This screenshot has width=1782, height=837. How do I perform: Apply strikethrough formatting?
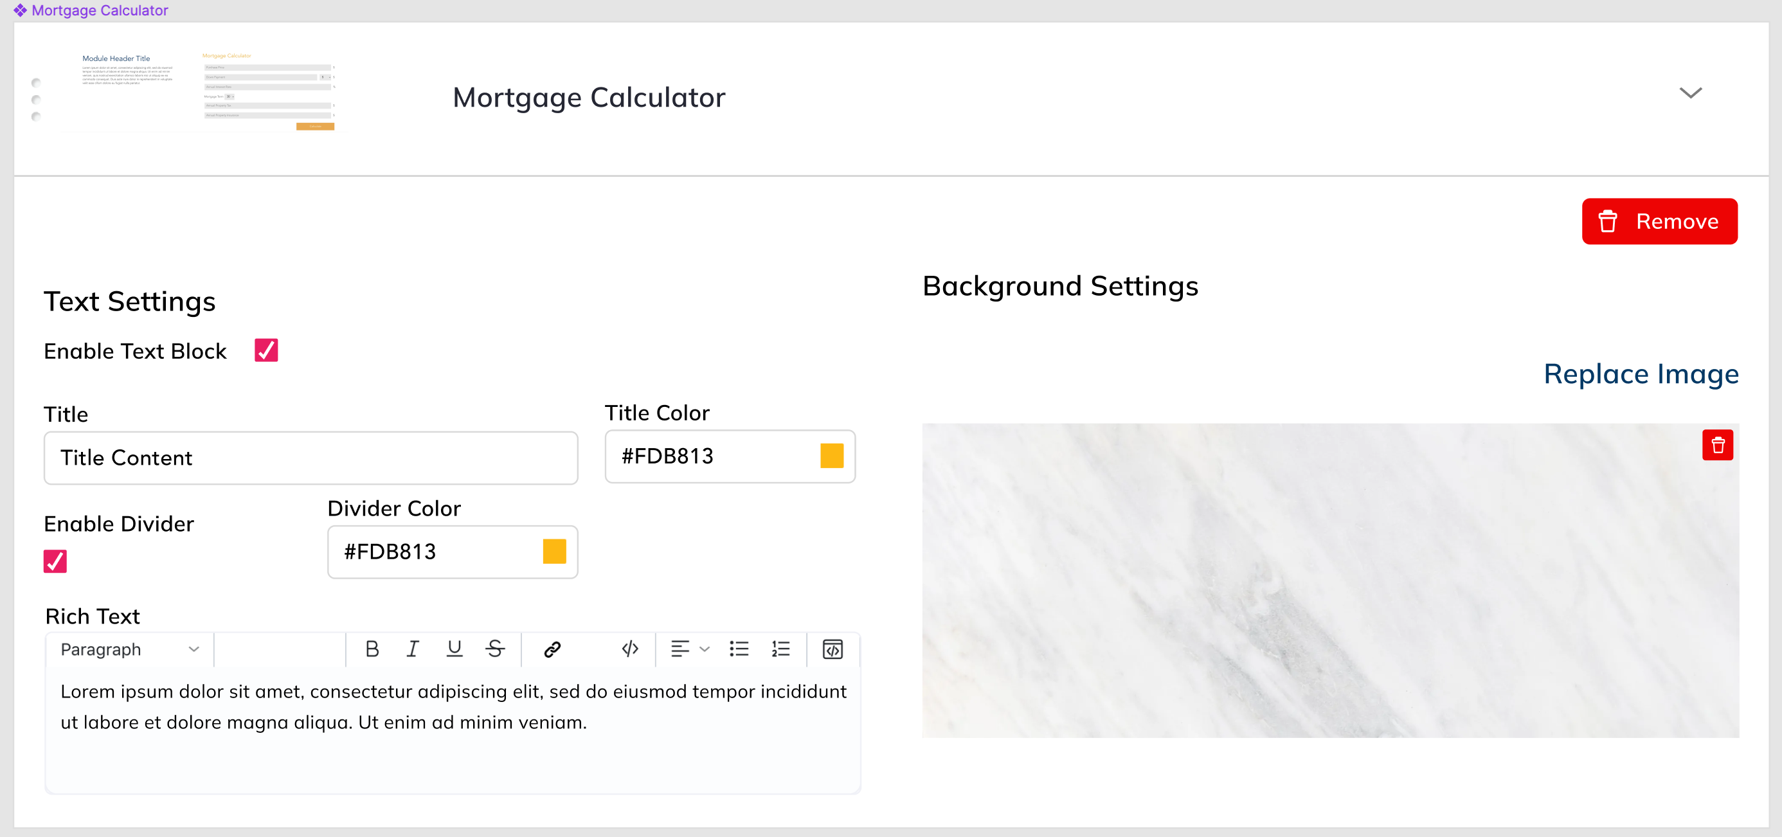[494, 649]
